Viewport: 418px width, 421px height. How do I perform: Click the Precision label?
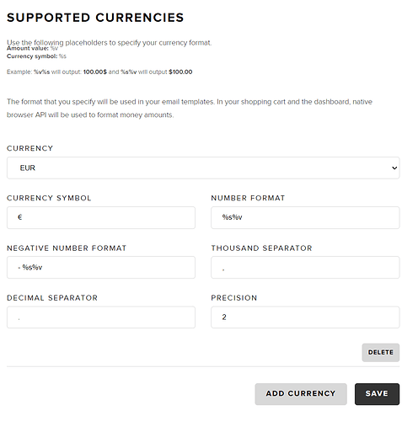tap(234, 297)
